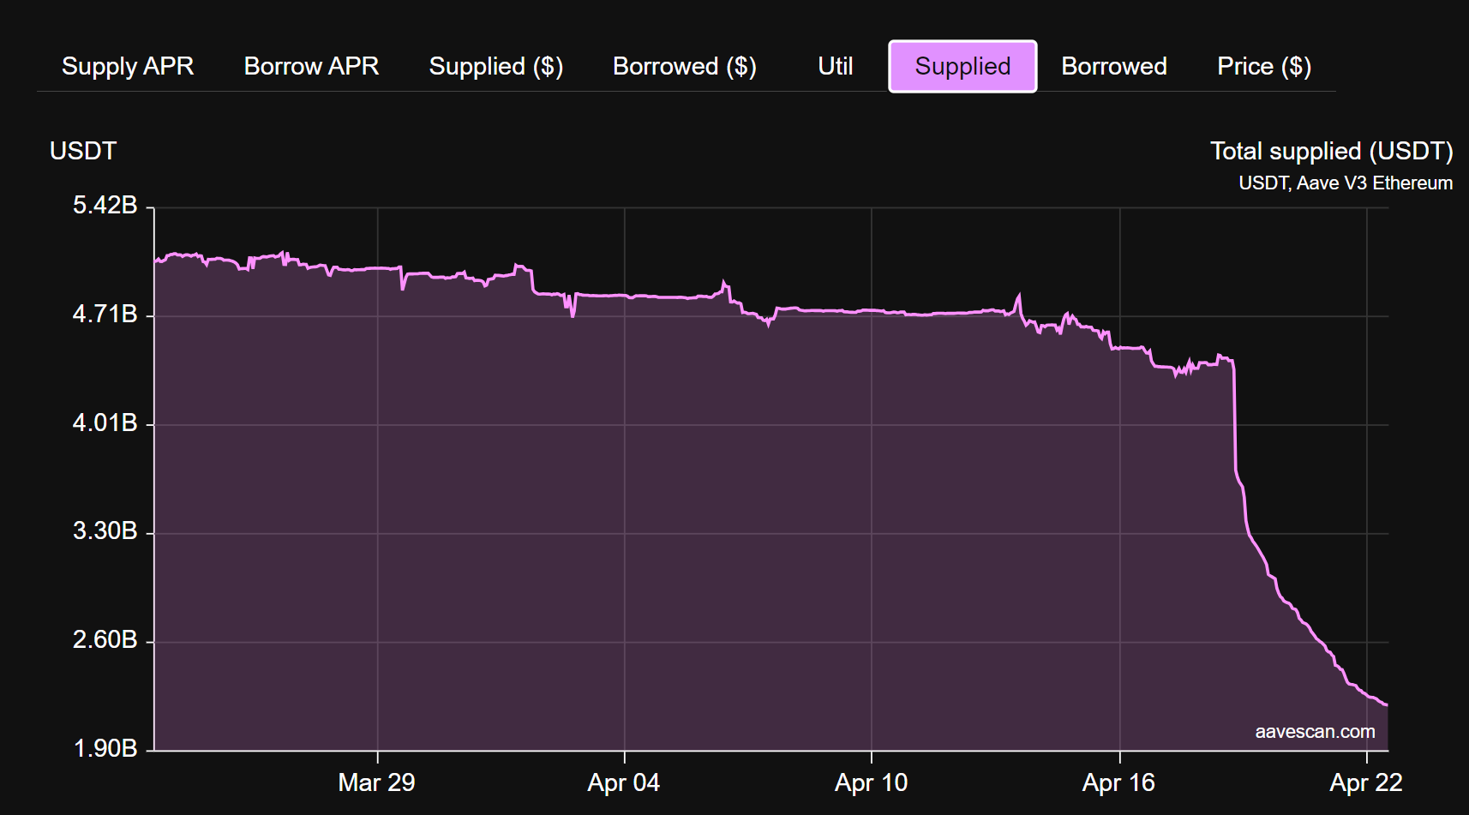Show the Borrowed ($) chart tab
This screenshot has width=1469, height=815.
pyautogui.click(x=685, y=66)
